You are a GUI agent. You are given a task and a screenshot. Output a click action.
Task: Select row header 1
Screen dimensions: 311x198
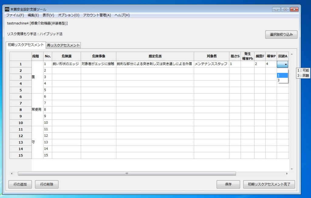coord(21,64)
